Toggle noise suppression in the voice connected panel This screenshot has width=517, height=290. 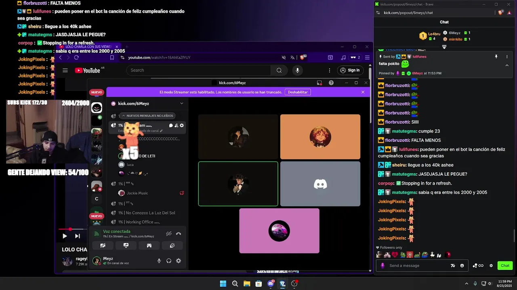click(x=169, y=234)
